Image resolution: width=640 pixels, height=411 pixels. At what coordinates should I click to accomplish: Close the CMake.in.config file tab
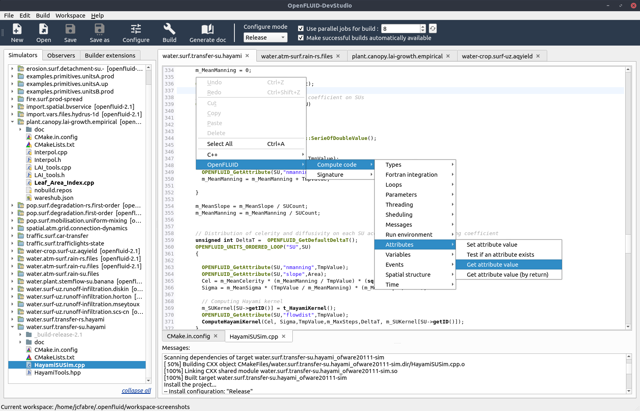(216, 336)
